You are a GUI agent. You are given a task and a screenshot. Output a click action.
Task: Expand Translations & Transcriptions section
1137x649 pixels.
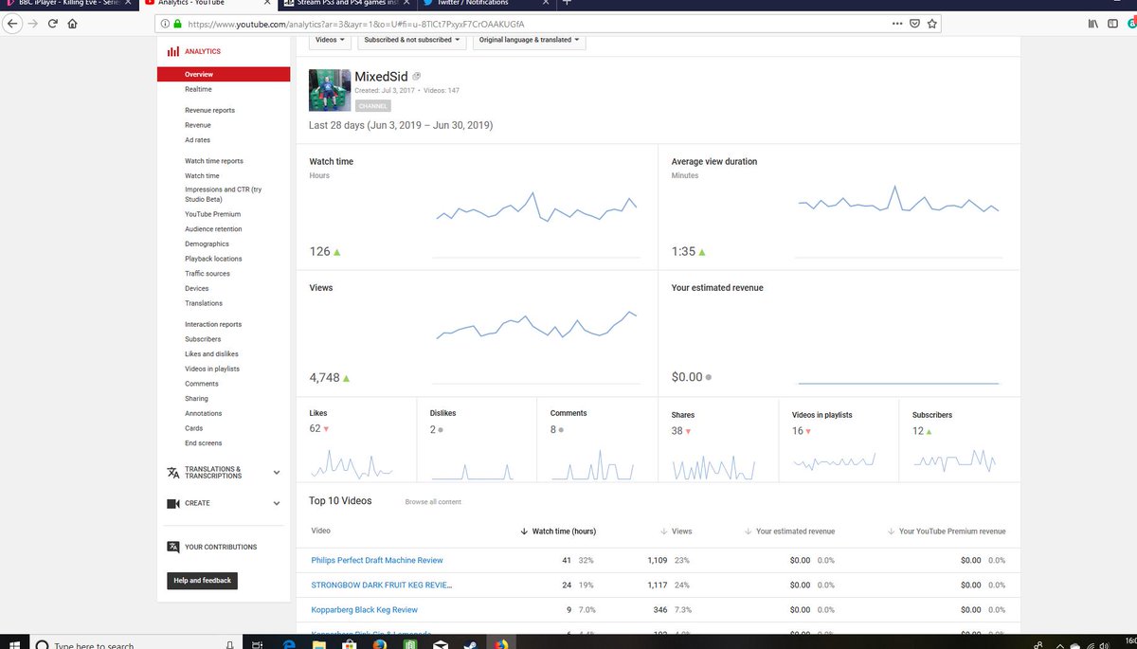click(277, 473)
